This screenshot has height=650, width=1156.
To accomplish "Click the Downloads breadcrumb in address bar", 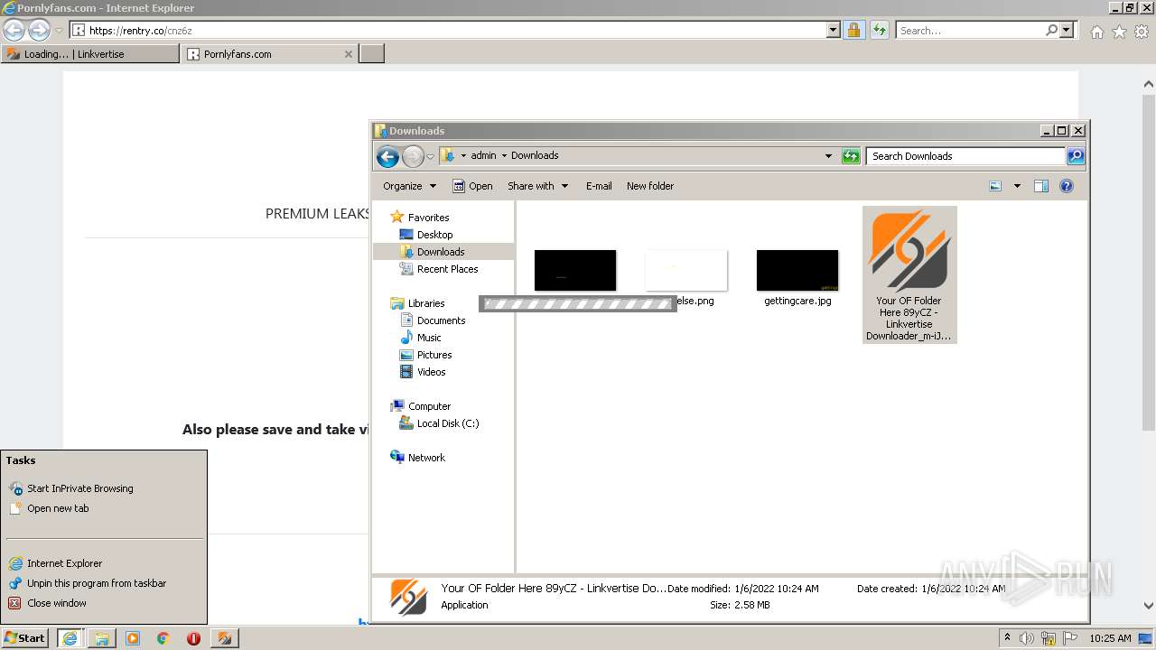I will point(535,155).
